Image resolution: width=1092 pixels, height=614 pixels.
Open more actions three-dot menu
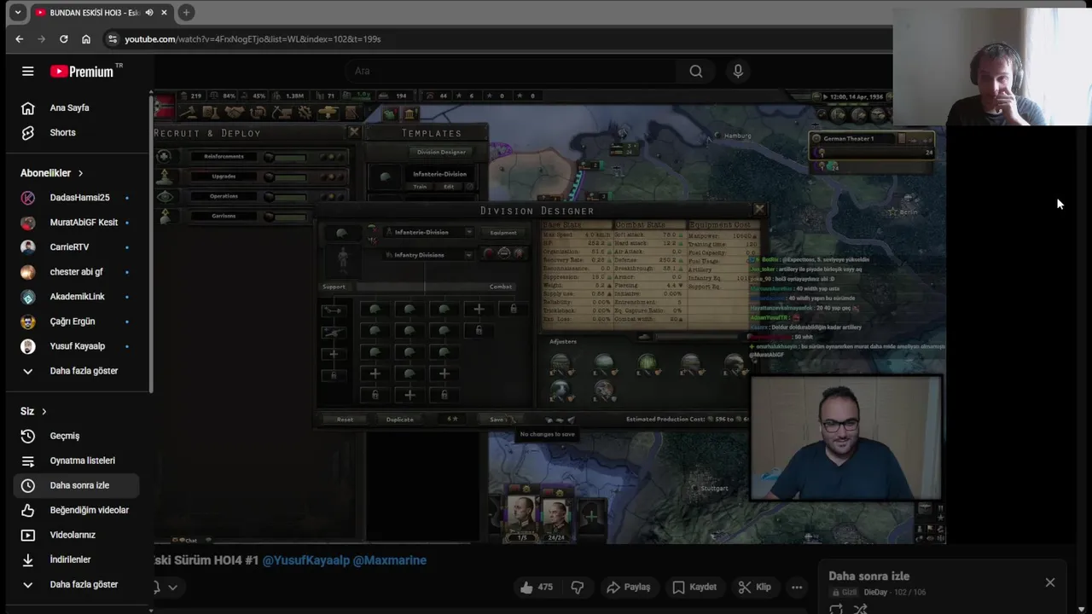click(x=797, y=587)
